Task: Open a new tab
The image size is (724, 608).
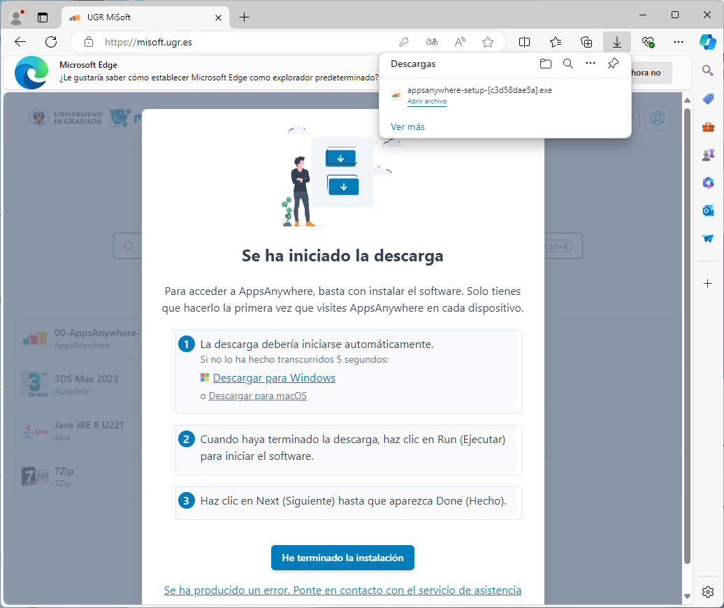Action: (245, 17)
